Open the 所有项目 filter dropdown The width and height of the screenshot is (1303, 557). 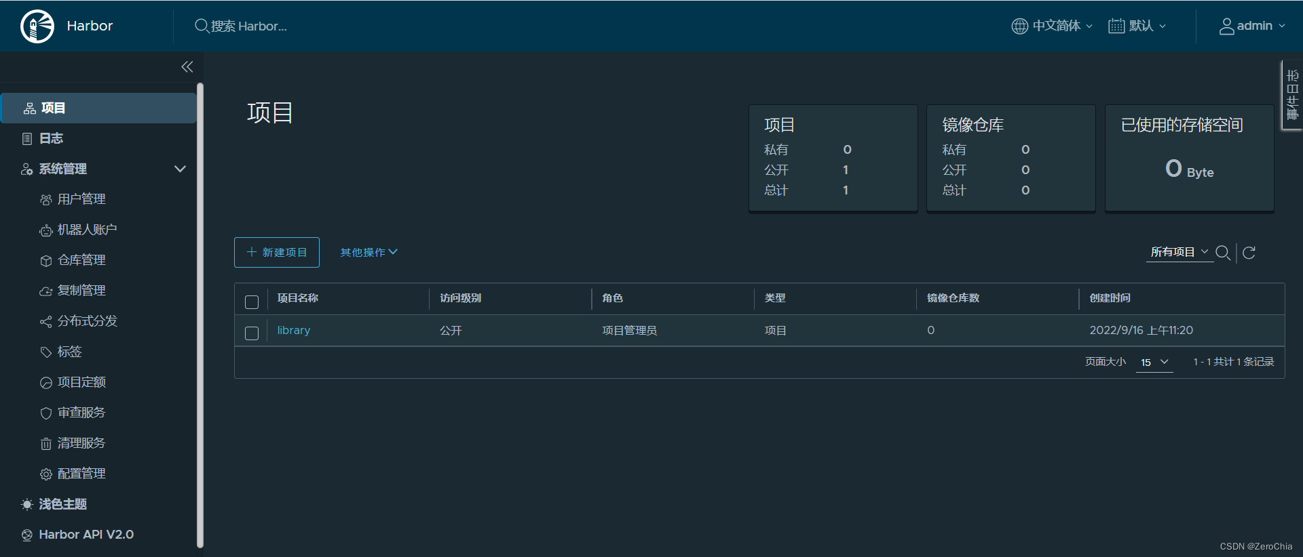point(1179,252)
